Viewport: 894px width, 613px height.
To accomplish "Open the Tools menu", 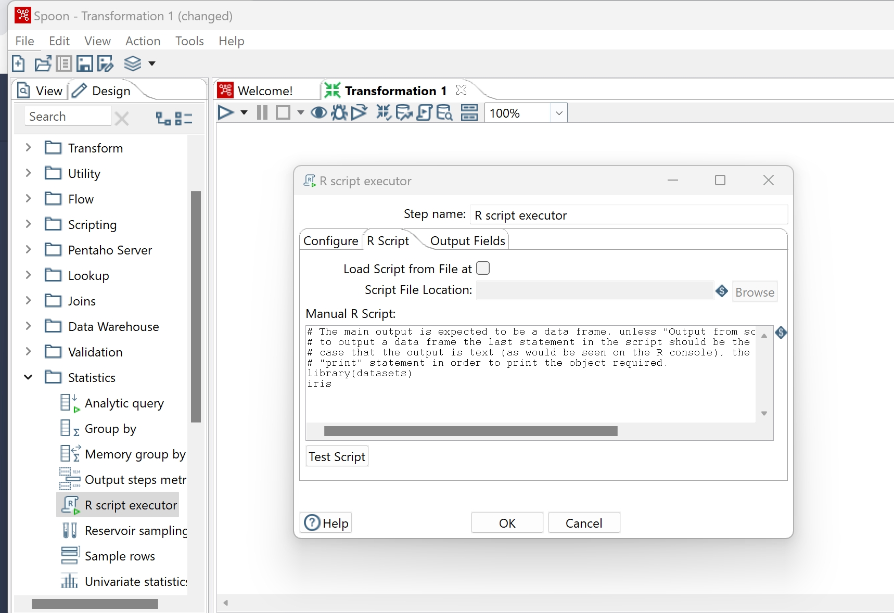I will tap(189, 41).
